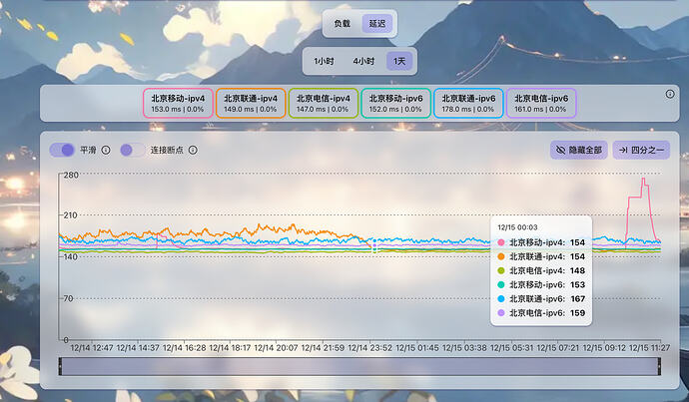Screen dimensions: 689x402
Task: Enable the 连接断点 switch
Action: 132,150
